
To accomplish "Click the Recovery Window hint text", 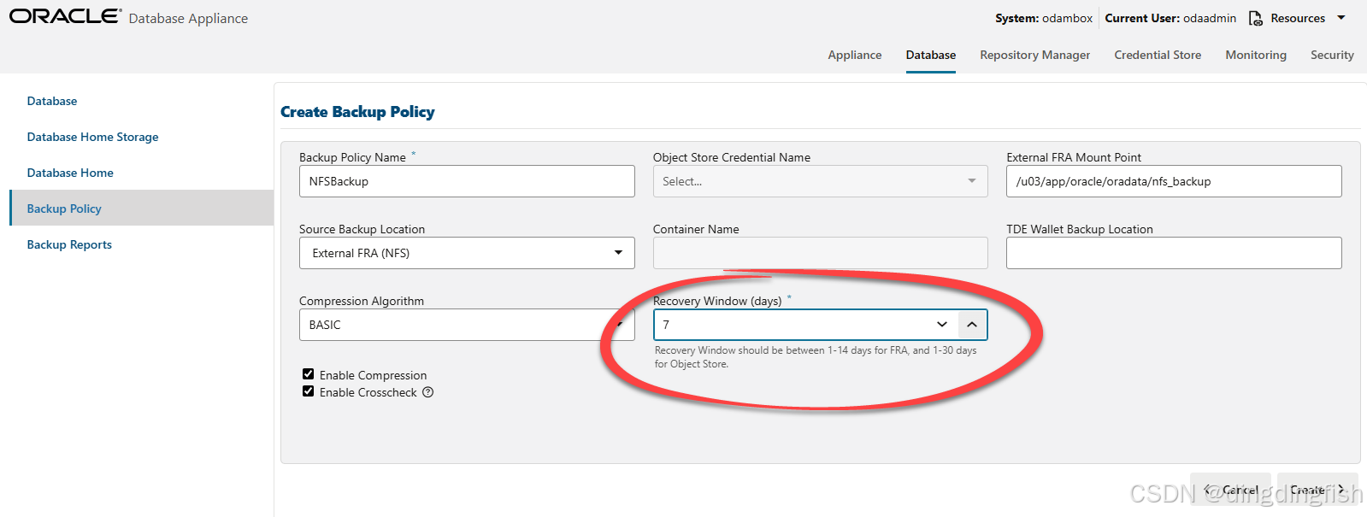I will pyautogui.click(x=816, y=357).
